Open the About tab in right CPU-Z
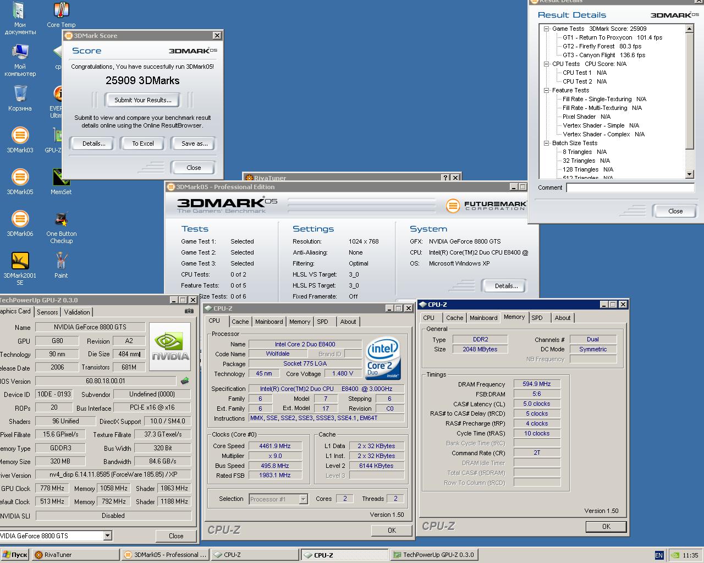Viewport: 704px width, 563px height. (x=562, y=318)
